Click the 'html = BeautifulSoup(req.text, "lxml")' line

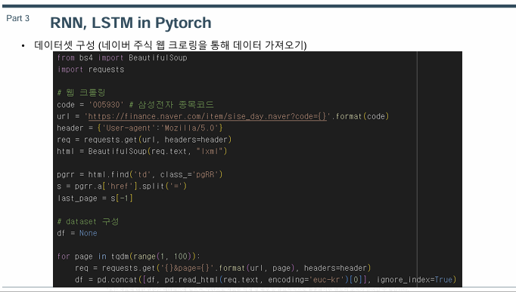(x=141, y=151)
